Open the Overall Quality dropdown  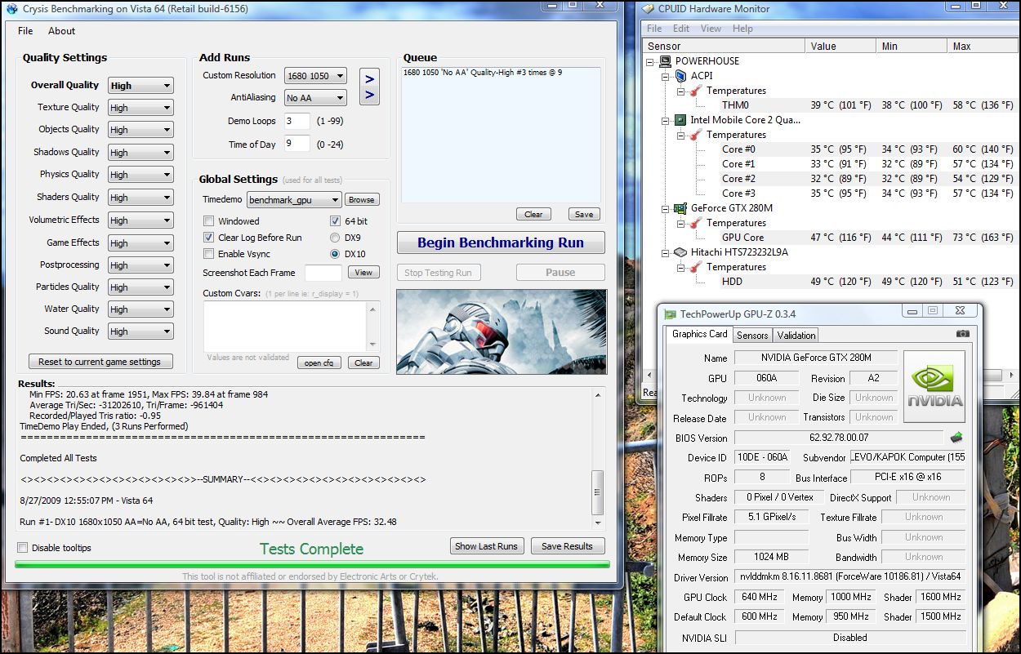[x=140, y=86]
